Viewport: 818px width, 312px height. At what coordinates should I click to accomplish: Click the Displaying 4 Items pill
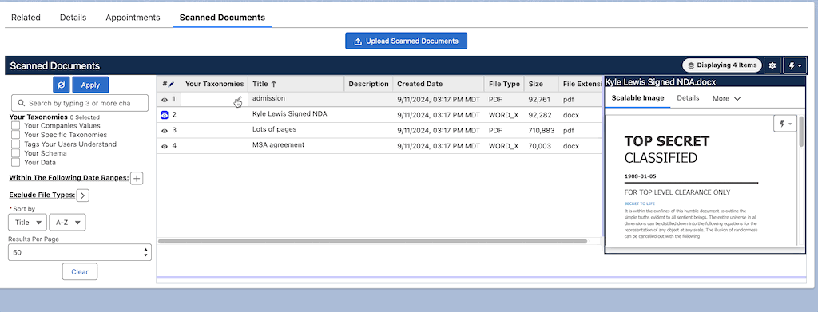pos(722,65)
